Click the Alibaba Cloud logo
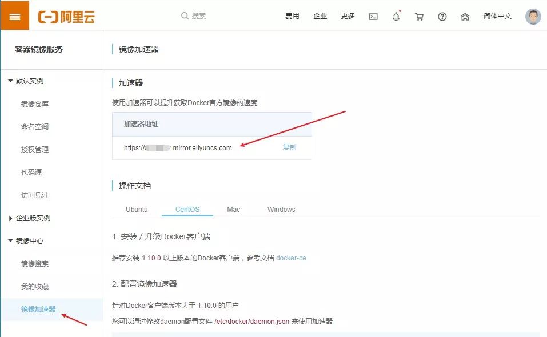 [x=66, y=17]
